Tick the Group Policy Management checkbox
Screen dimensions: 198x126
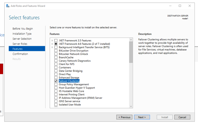[x=56, y=84]
